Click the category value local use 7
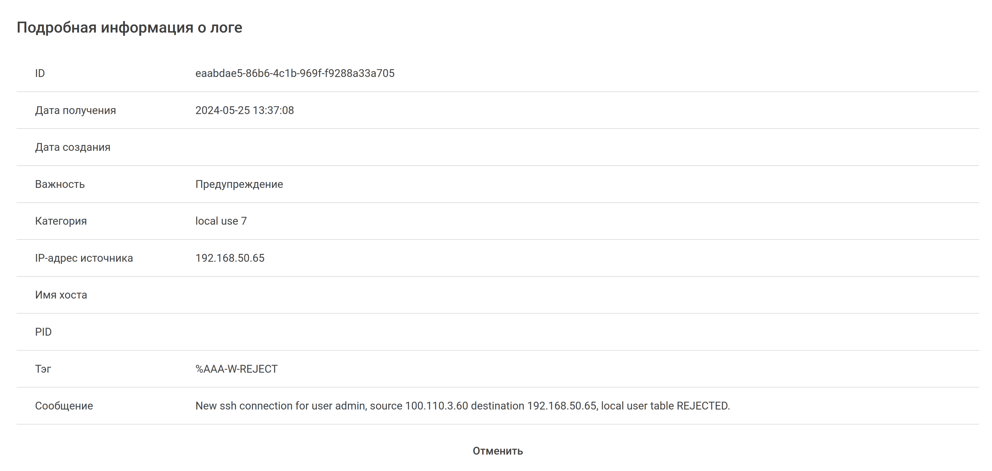Screen dimensions: 992x471 coord(221,221)
